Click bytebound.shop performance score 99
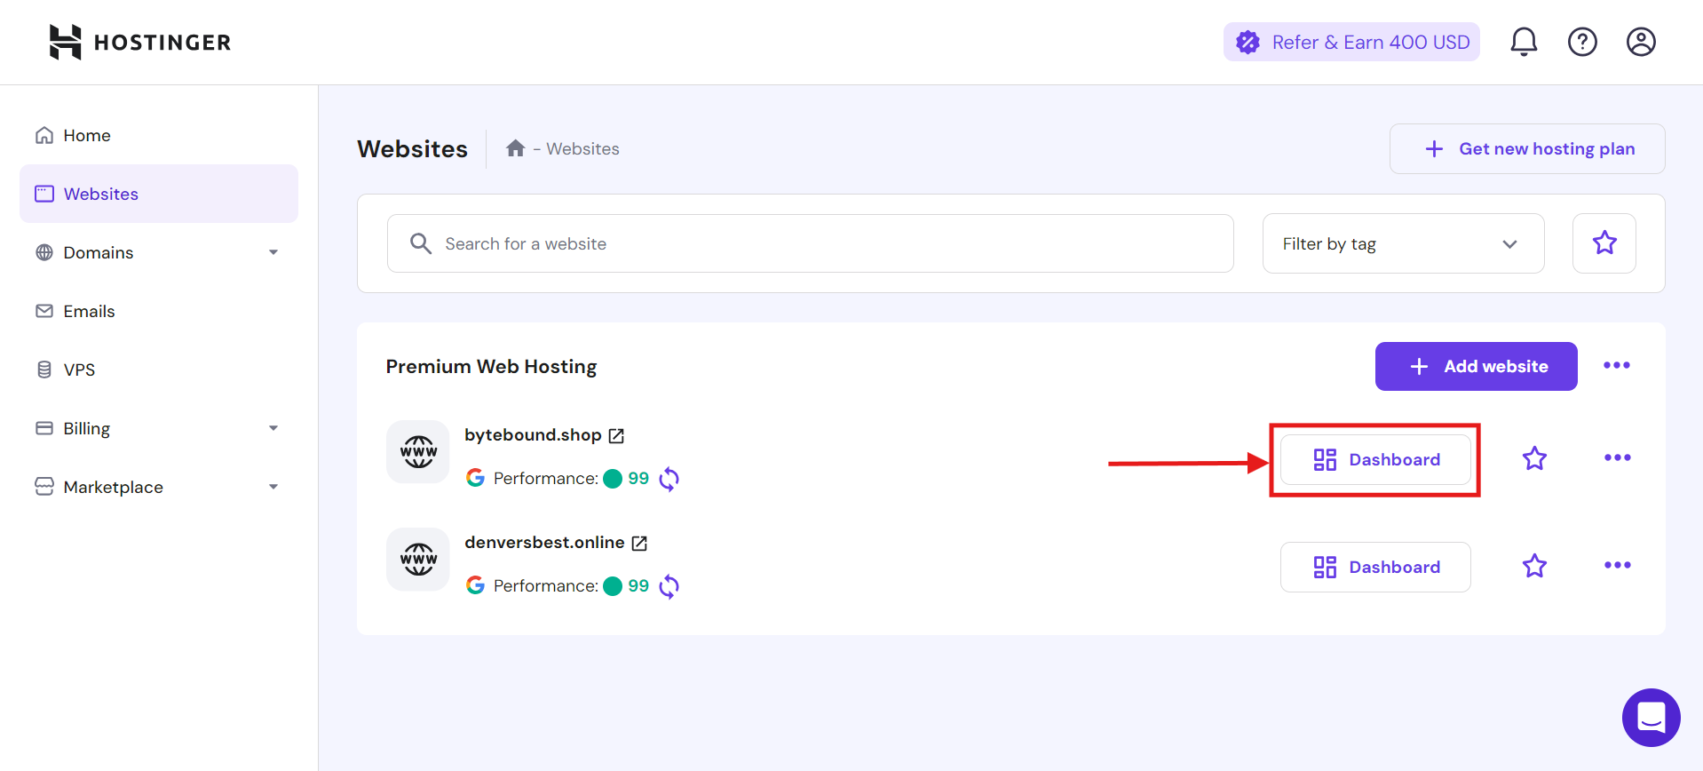Image resolution: width=1703 pixels, height=771 pixels. tap(638, 478)
